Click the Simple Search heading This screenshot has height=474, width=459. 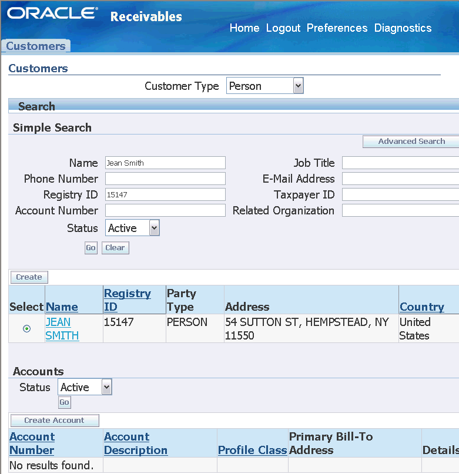(x=52, y=127)
